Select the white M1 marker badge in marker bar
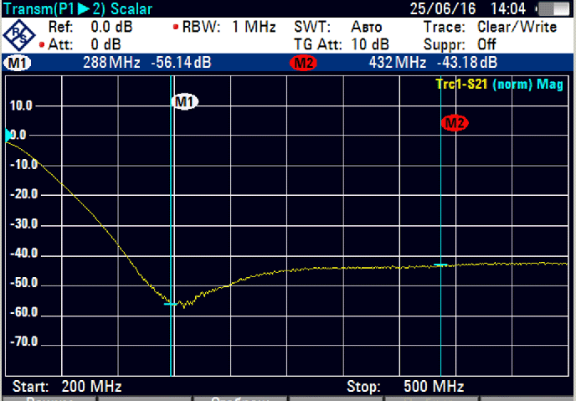Image resolution: width=576 pixels, height=401 pixels. (17, 63)
